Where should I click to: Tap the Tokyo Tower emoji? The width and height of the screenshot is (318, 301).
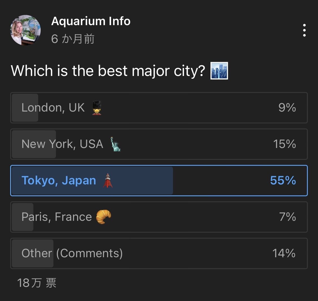click(108, 180)
